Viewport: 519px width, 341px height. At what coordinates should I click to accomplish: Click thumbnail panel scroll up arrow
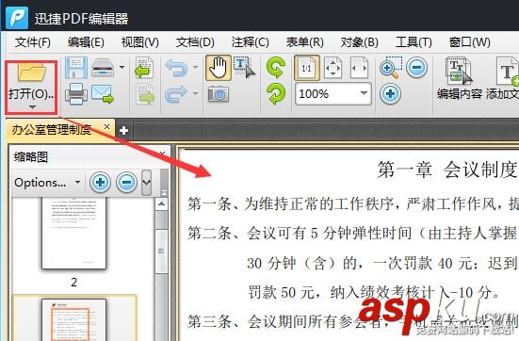pyautogui.click(x=161, y=203)
